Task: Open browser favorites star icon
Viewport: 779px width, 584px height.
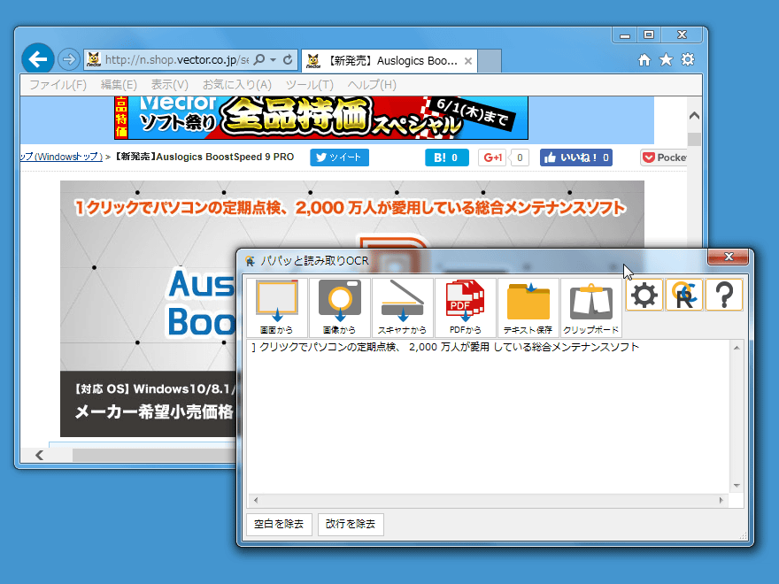Action: coord(666,60)
